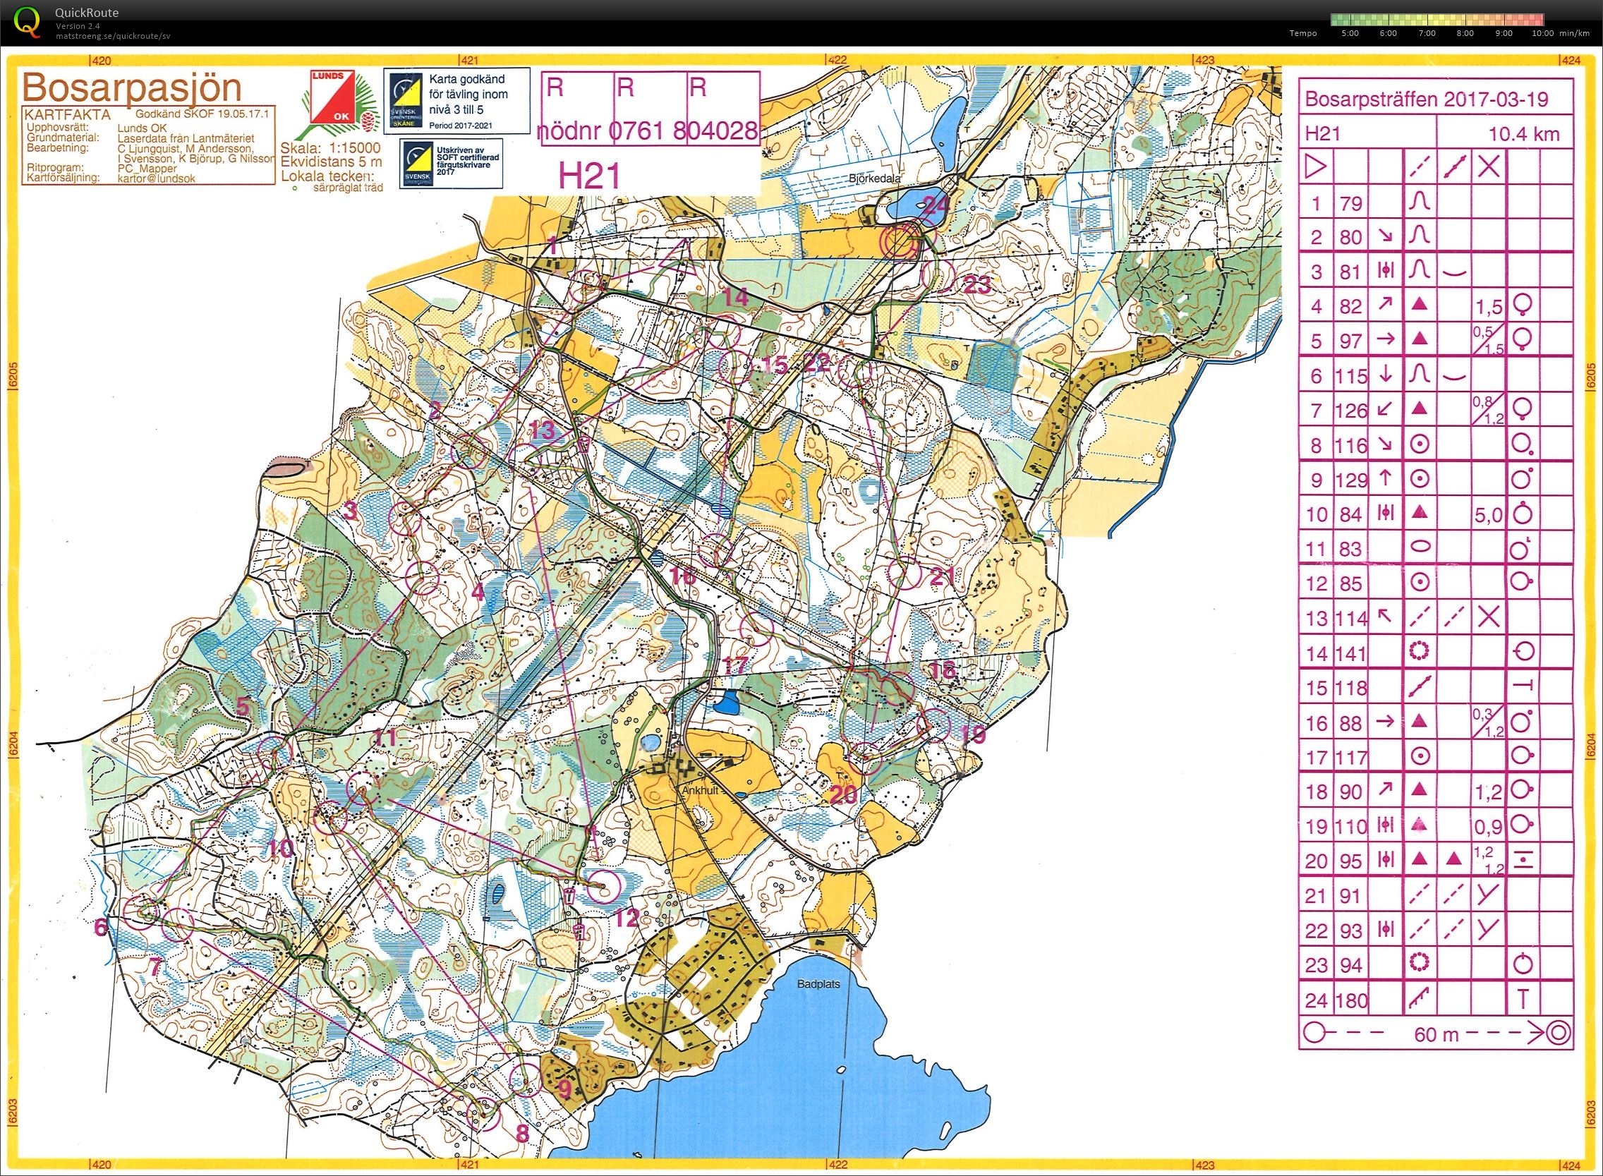The image size is (1603, 1176).
Task: Click control number 21 on the map
Action: 944,576
